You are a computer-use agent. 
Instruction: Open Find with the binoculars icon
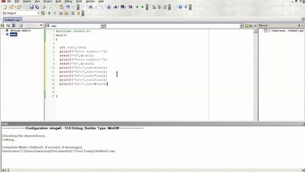coord(91,7)
